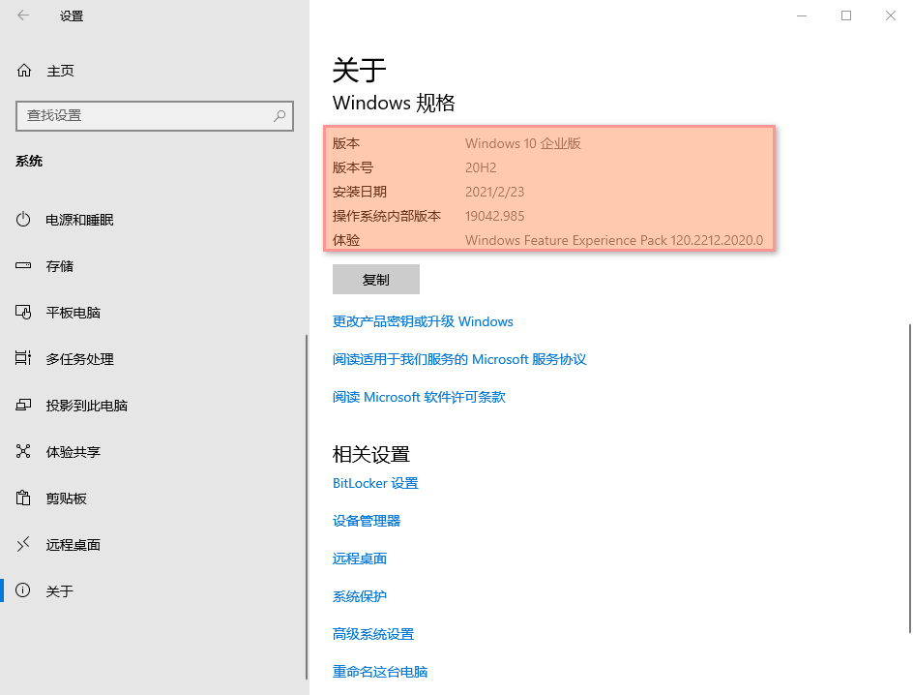Click the 电源和睡眠 power icon

(24, 220)
